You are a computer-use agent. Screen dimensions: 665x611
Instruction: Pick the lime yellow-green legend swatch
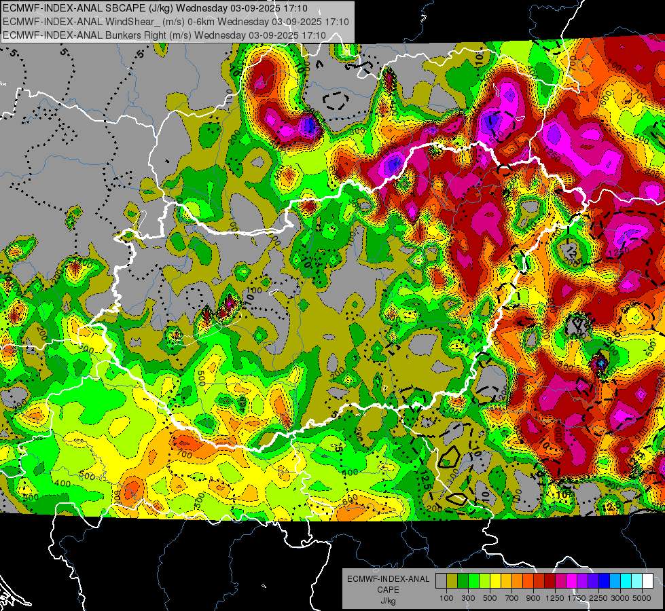485,581
